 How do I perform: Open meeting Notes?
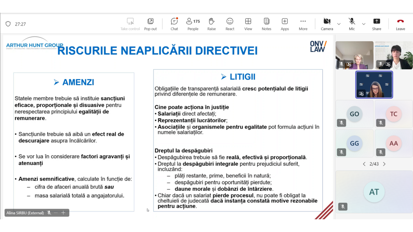coord(266,24)
